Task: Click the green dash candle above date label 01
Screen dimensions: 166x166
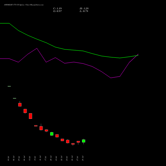Action: 9,86
